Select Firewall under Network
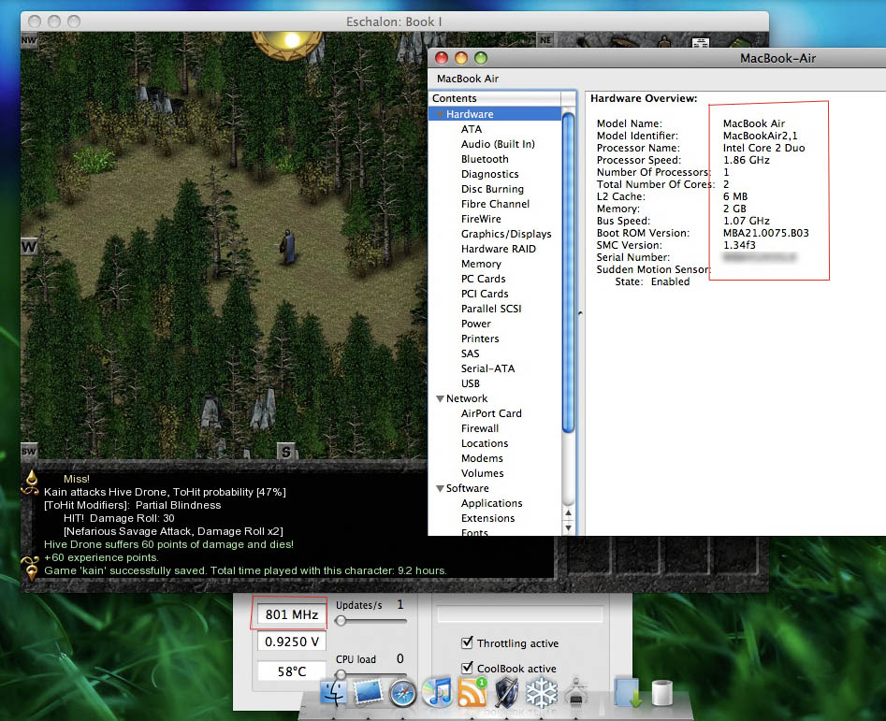 click(x=480, y=428)
